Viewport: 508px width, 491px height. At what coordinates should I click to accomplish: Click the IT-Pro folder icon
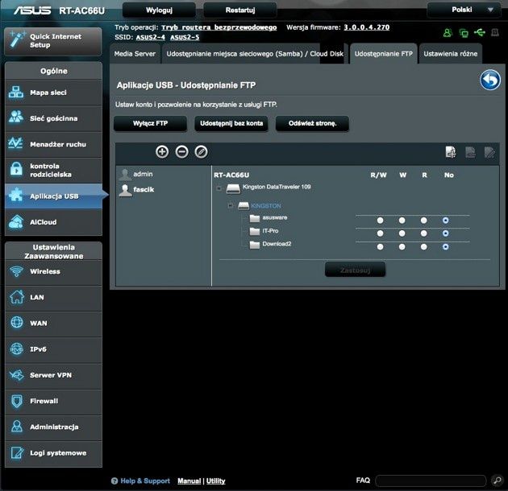click(255, 231)
